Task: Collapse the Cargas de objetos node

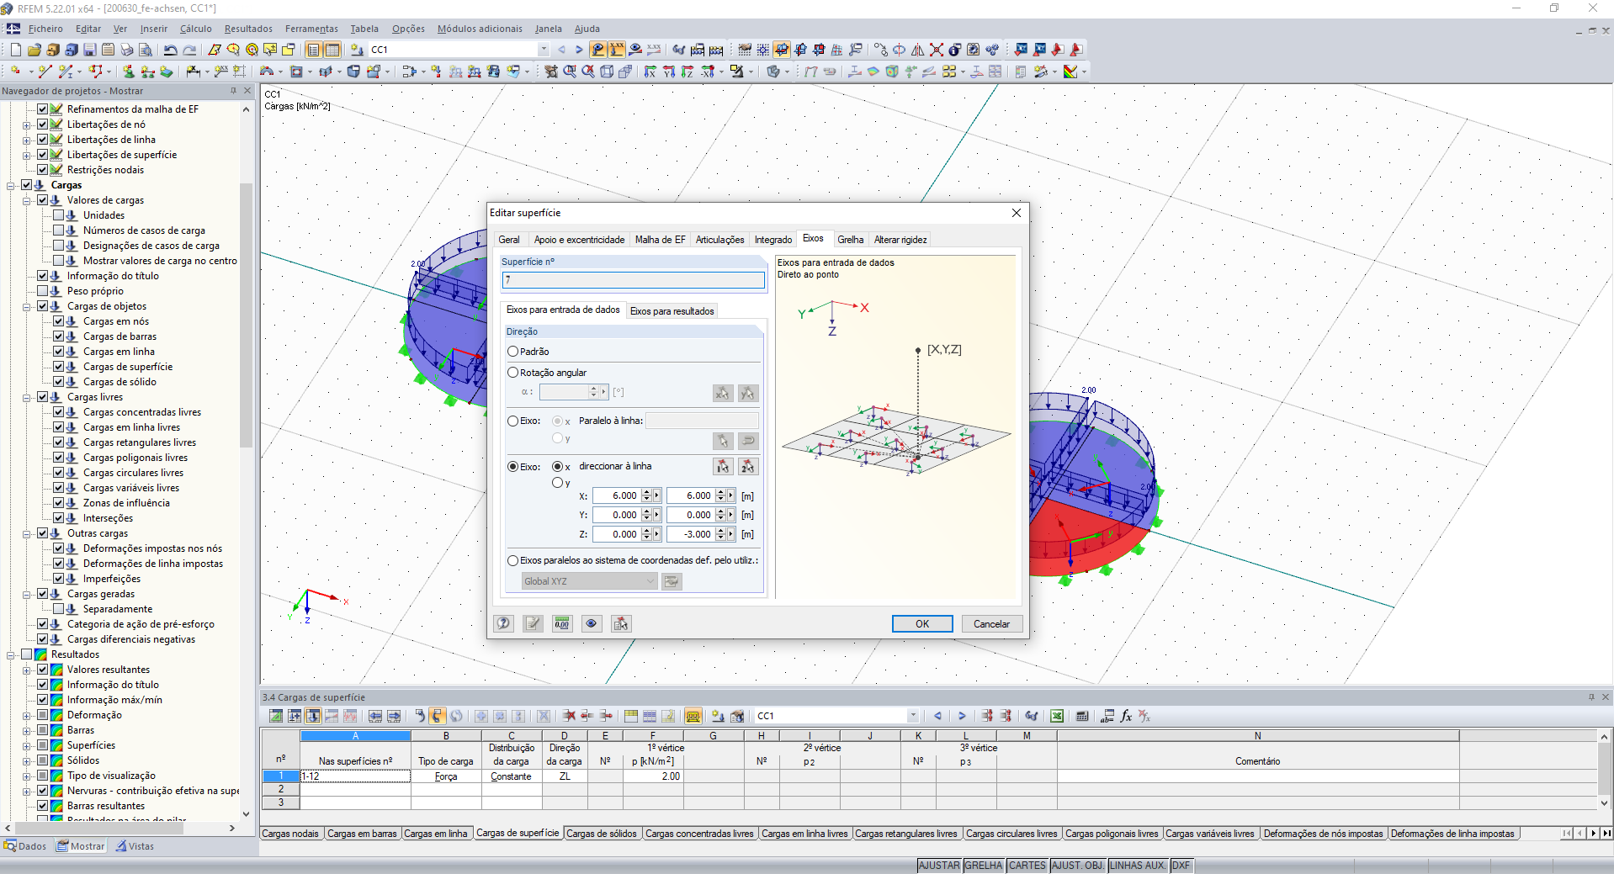Action: pyautogui.click(x=26, y=306)
